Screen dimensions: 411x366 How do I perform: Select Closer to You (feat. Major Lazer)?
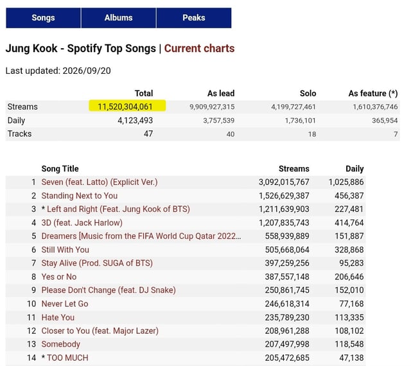pos(100,331)
